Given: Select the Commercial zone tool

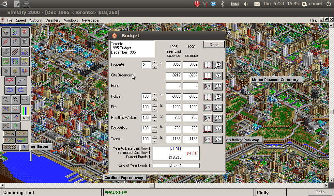Looking at the screenshot, I should click(x=15, y=61).
